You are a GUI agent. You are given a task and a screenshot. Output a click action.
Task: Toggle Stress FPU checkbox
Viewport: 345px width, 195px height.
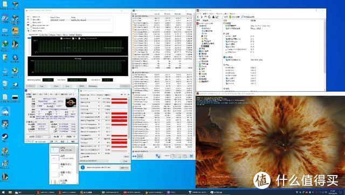coord(31,20)
